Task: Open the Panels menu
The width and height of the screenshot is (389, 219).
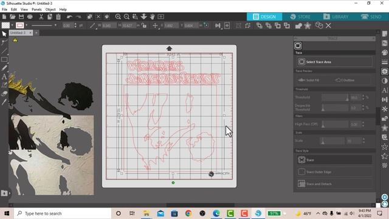Action: (36, 10)
